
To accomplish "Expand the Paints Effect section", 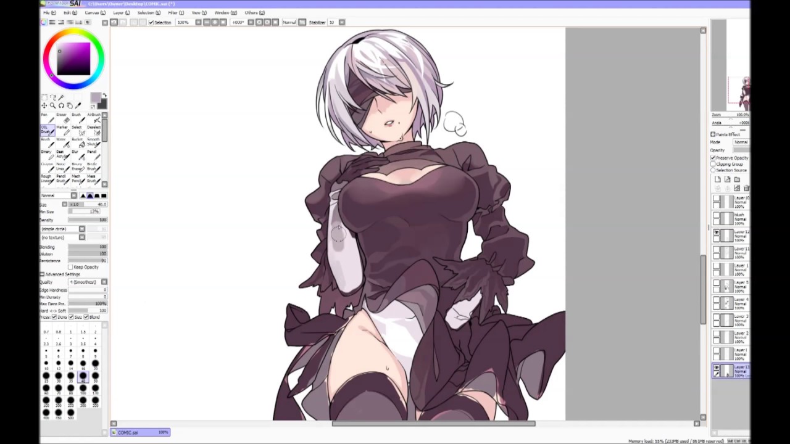I will pyautogui.click(x=713, y=134).
